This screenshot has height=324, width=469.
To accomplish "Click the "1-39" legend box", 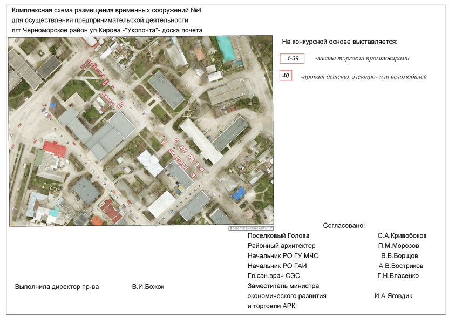I will click(293, 58).
